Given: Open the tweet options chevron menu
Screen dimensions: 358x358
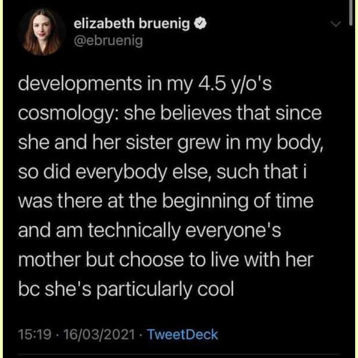Looking at the screenshot, I should 335,24.
